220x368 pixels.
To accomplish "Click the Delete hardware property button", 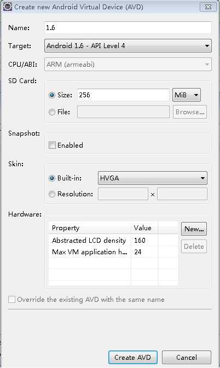I will tap(194, 247).
